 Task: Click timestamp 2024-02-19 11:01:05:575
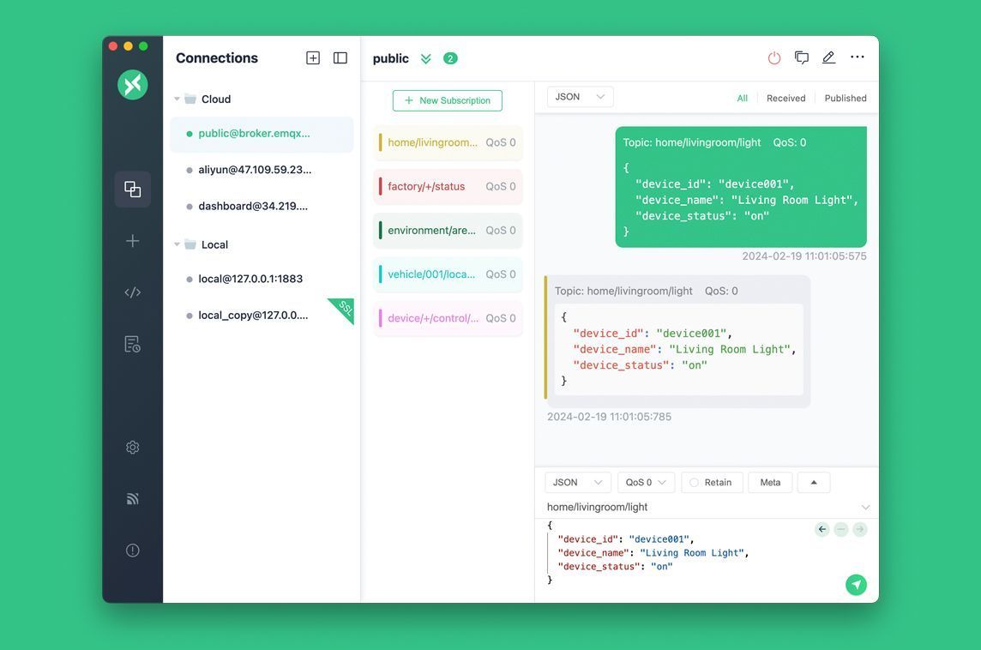coord(804,256)
